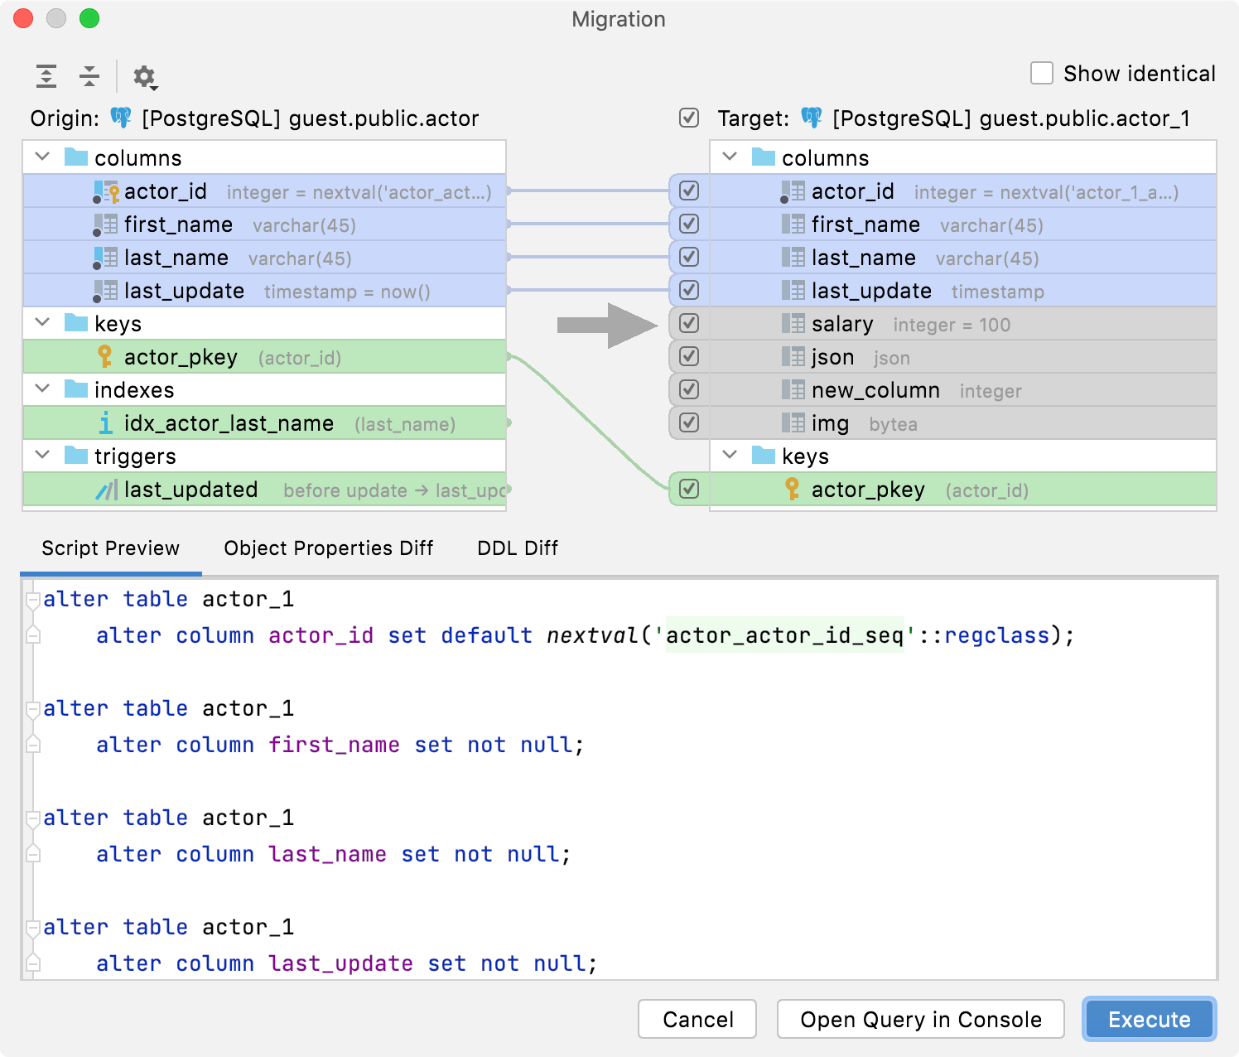
Task: Click Open Query in Console button
Action: click(920, 1019)
